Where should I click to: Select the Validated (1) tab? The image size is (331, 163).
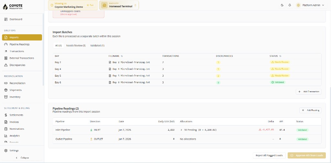coord(97,45)
